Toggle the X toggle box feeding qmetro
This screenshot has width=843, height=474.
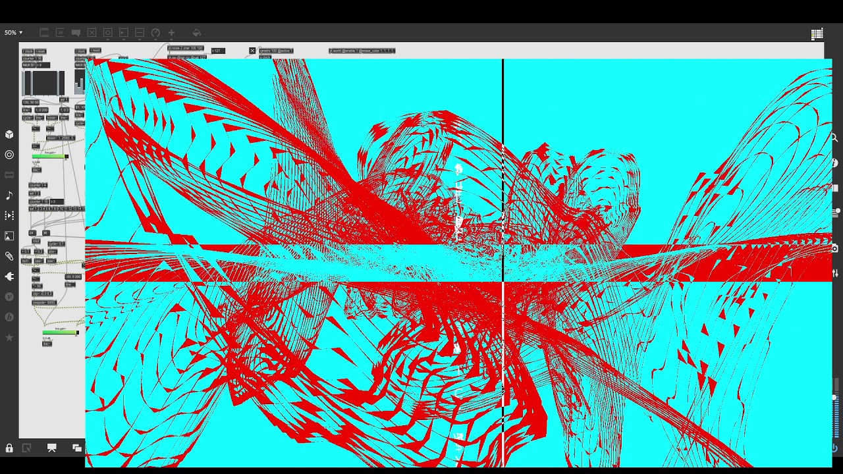tap(252, 51)
